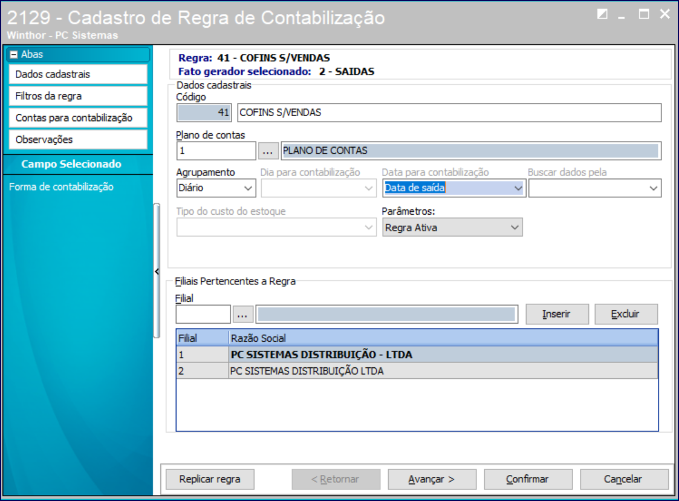Click the Confirmar button
Image resolution: width=679 pixels, height=501 pixels.
pyautogui.click(x=528, y=479)
